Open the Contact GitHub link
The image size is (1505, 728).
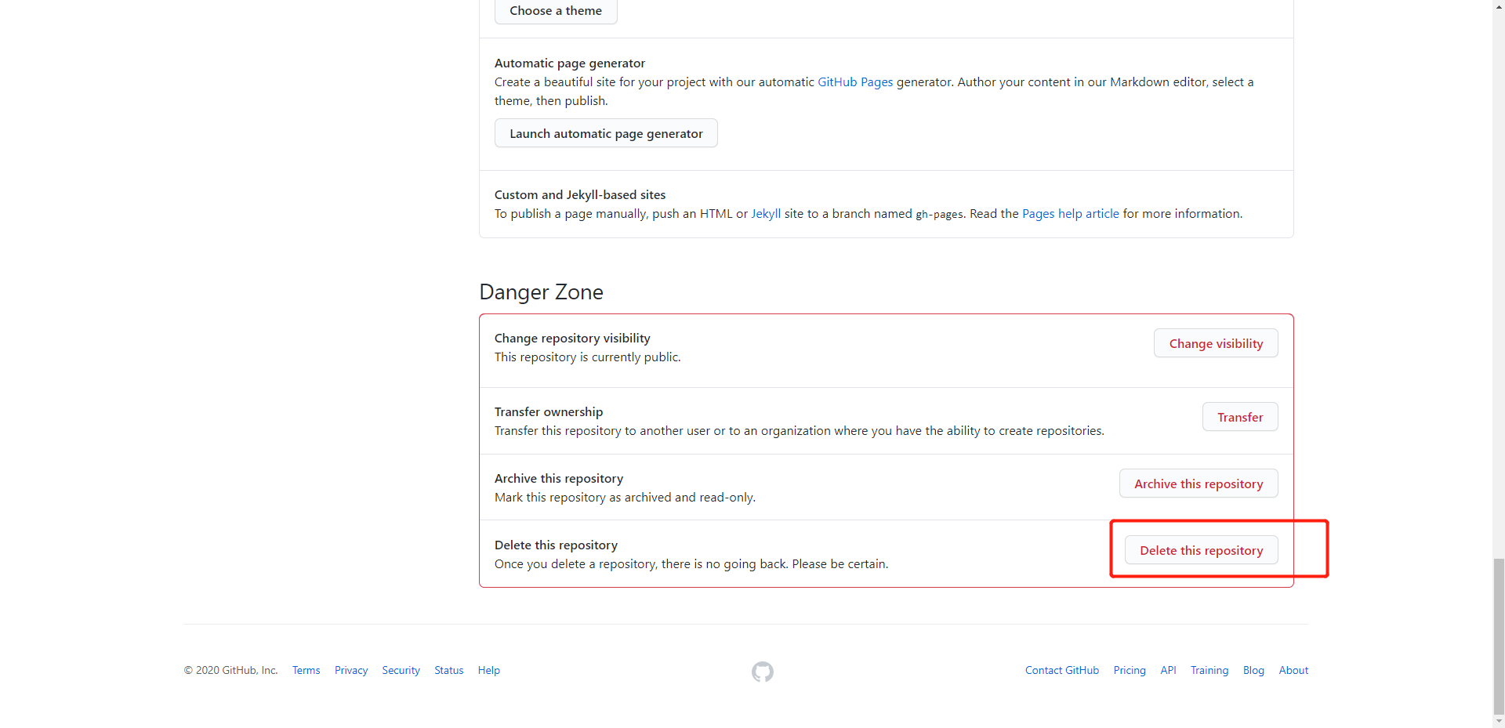pyautogui.click(x=1061, y=671)
